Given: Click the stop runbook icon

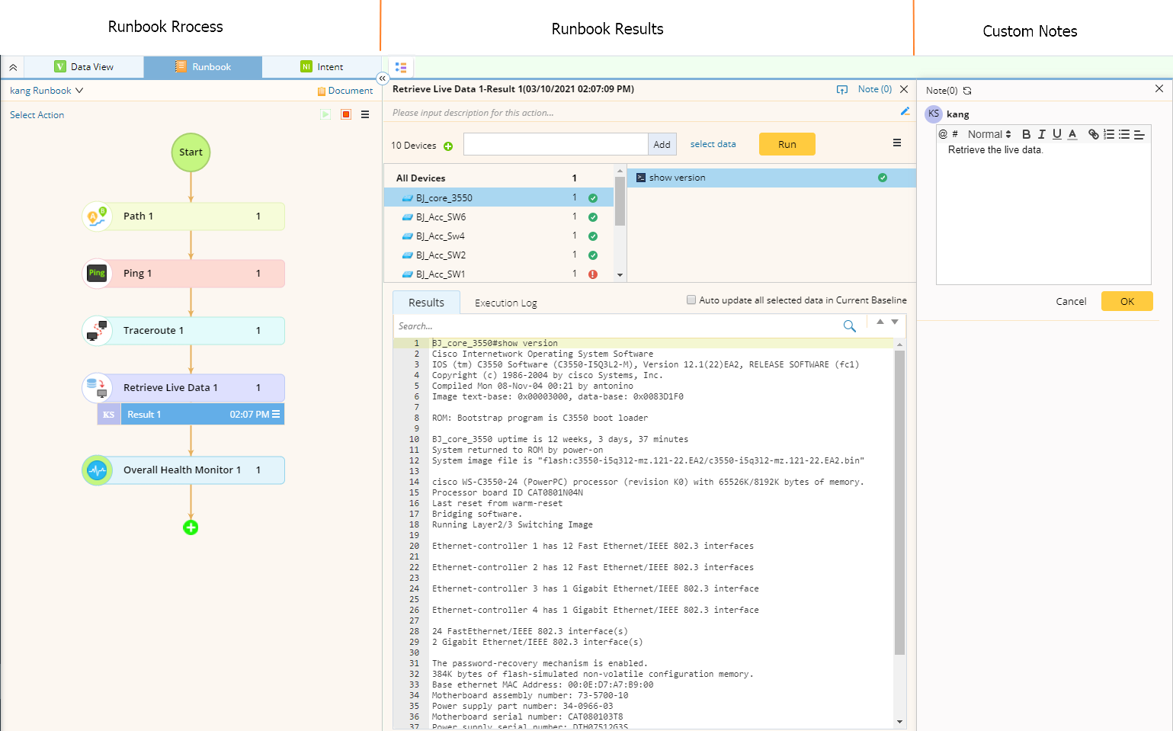Looking at the screenshot, I should tap(346, 114).
